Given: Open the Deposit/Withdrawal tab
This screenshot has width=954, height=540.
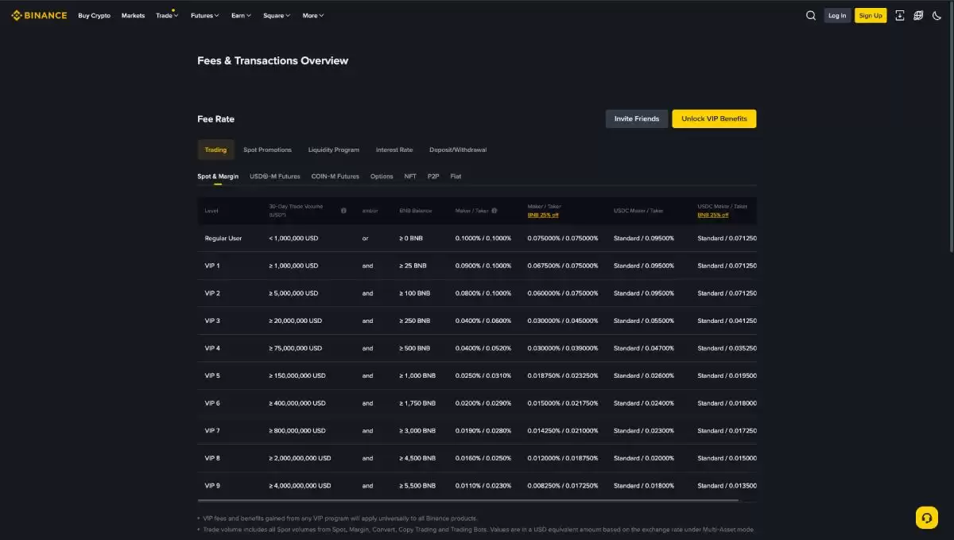Looking at the screenshot, I should (x=457, y=150).
